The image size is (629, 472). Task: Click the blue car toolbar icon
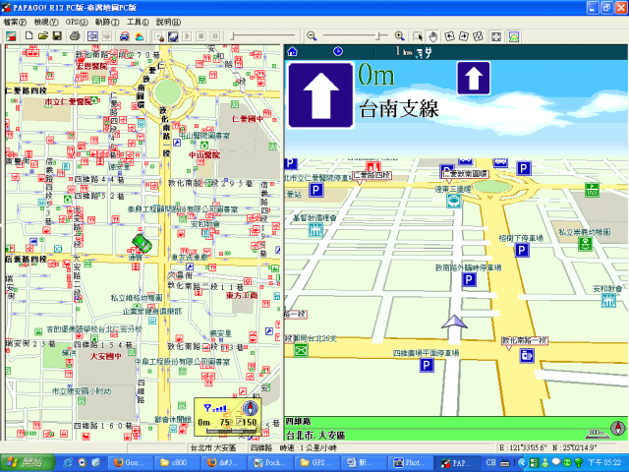[x=125, y=36]
